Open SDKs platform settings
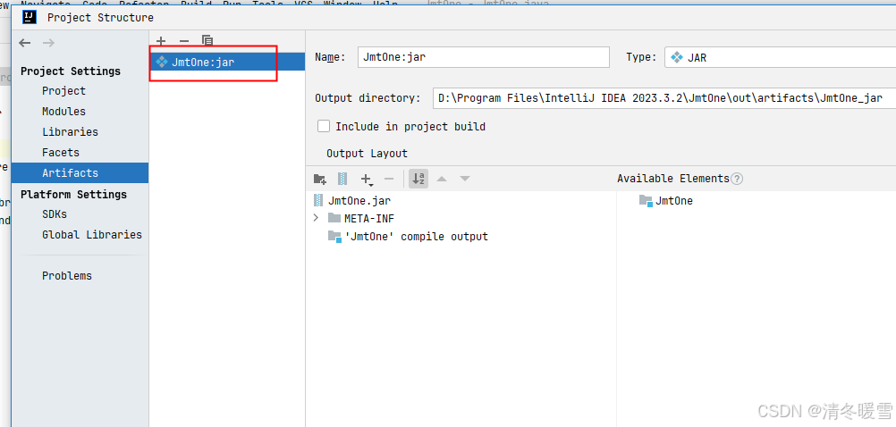The width and height of the screenshot is (896, 427). click(x=55, y=214)
